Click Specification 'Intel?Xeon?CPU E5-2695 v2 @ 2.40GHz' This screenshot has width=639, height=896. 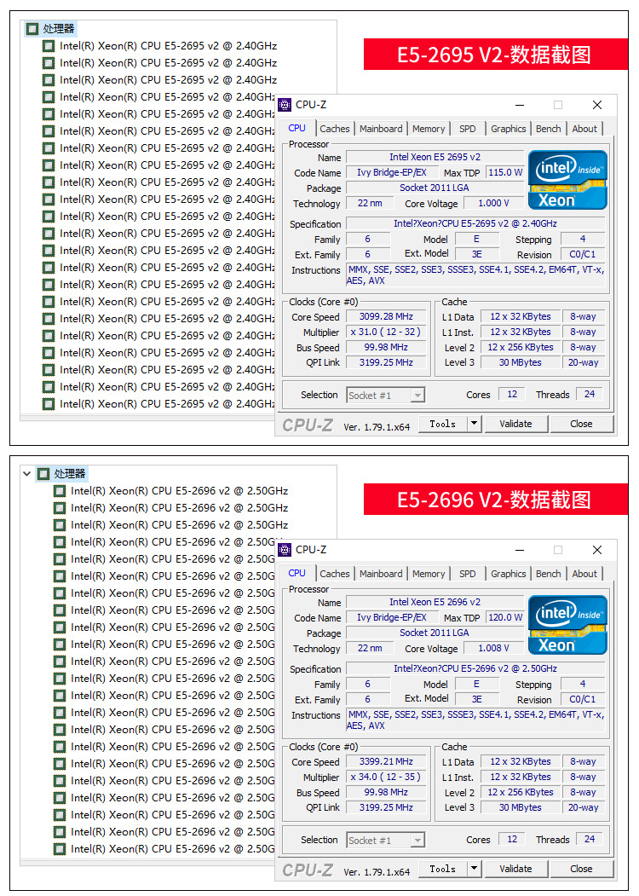pos(475,224)
